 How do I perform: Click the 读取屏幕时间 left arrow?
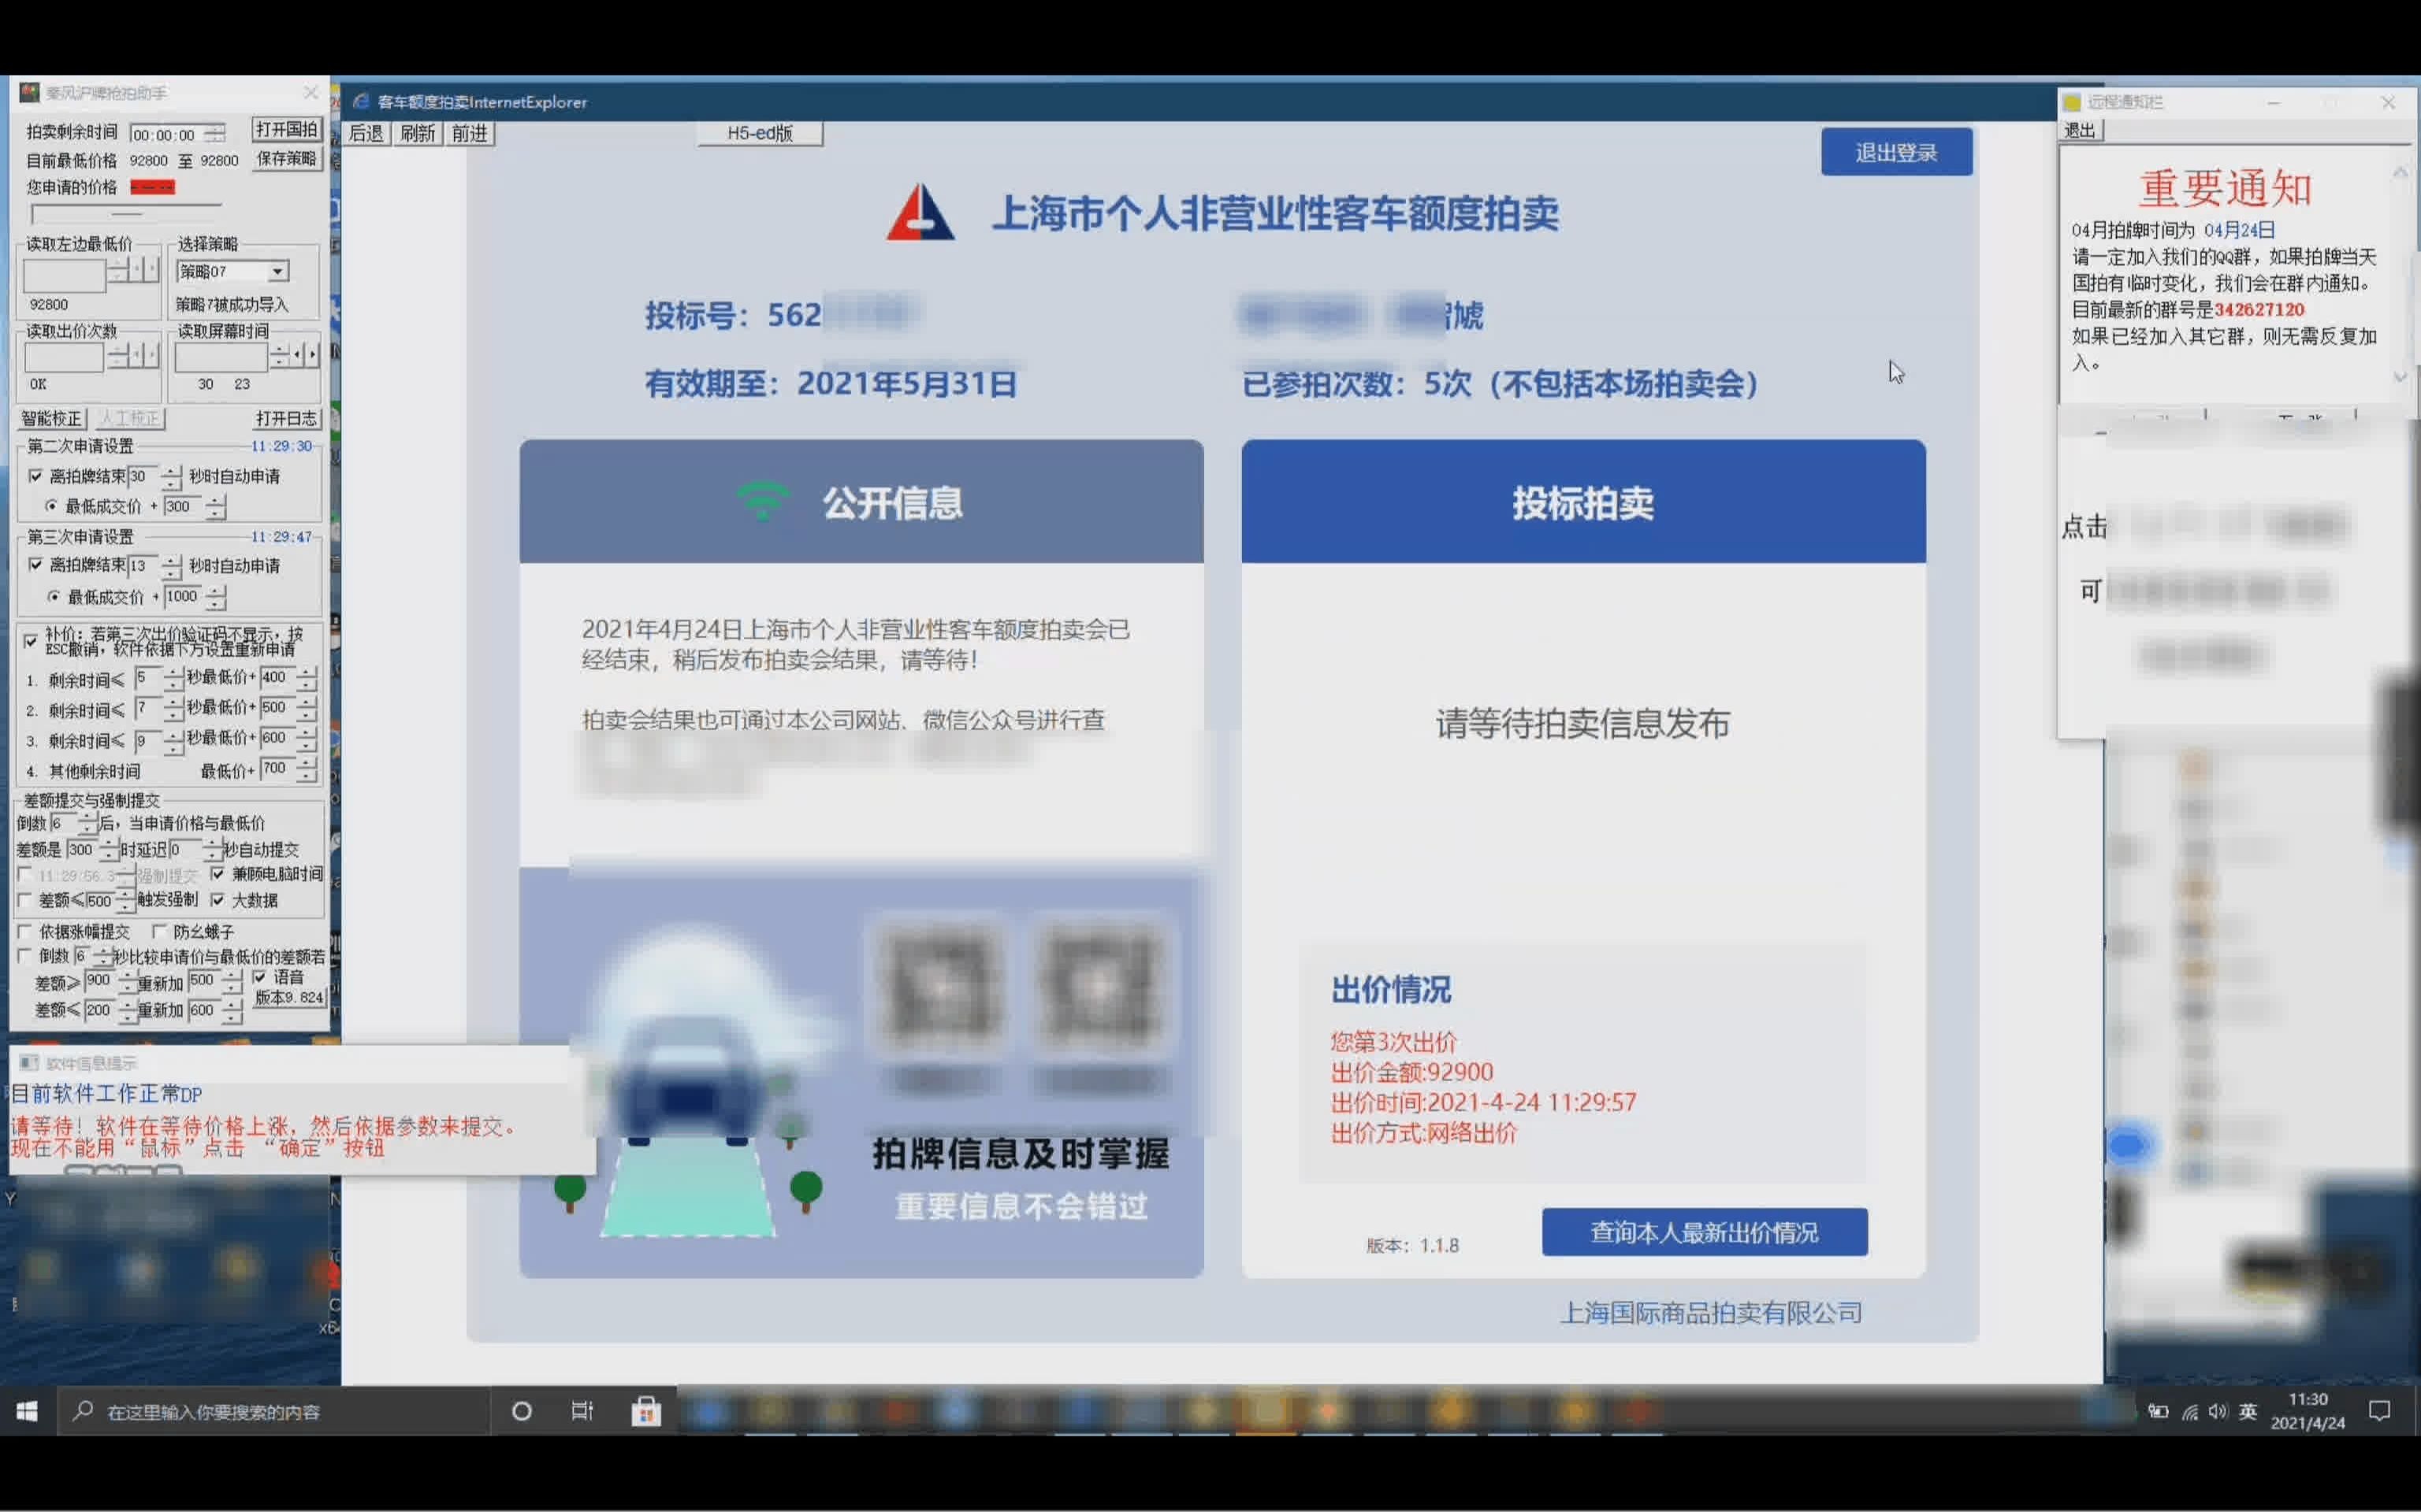coord(297,354)
